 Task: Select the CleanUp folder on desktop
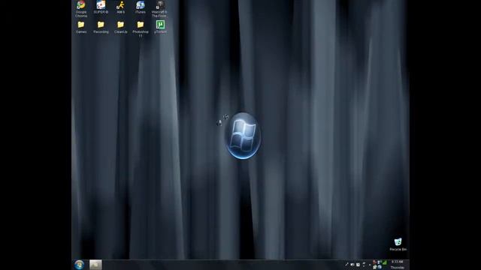(x=120, y=27)
